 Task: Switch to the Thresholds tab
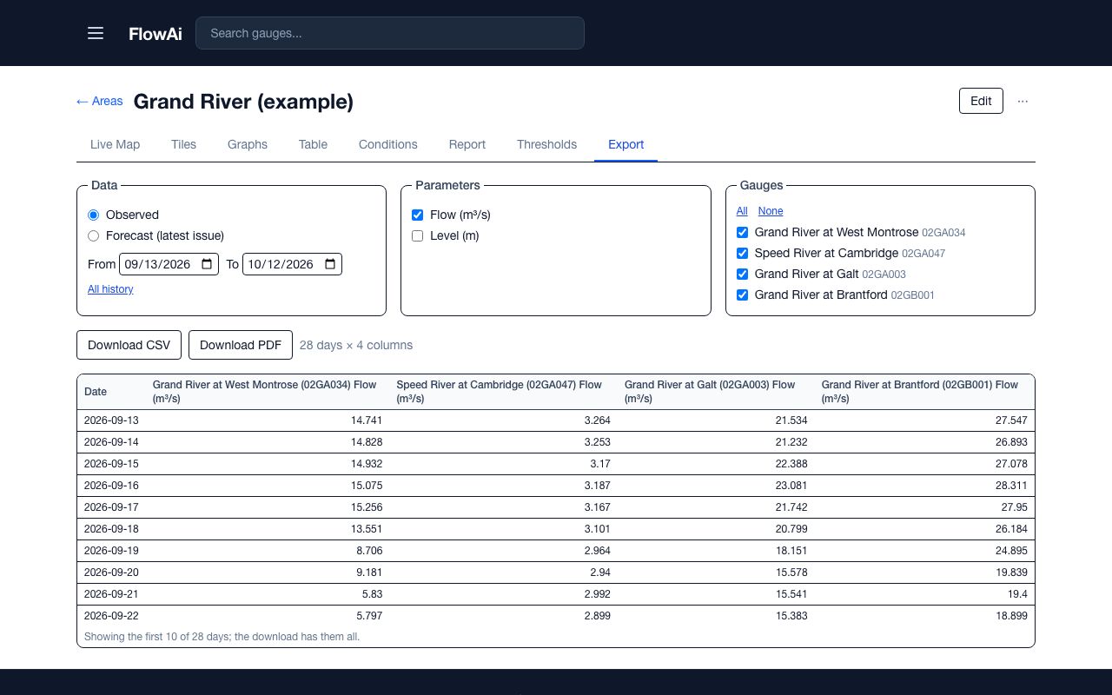(546, 144)
